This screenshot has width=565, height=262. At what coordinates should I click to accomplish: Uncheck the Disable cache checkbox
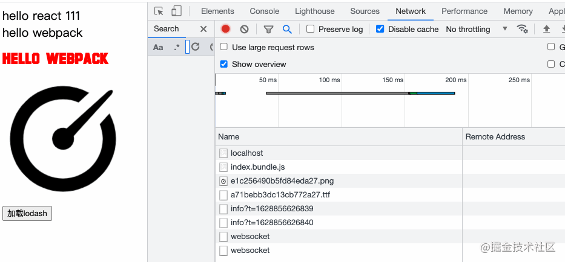[380, 29]
